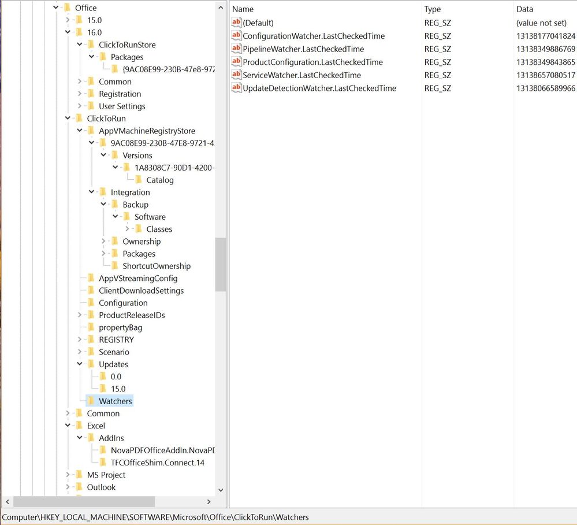
Task: Click the Outlook folder icon
Action: [79, 487]
